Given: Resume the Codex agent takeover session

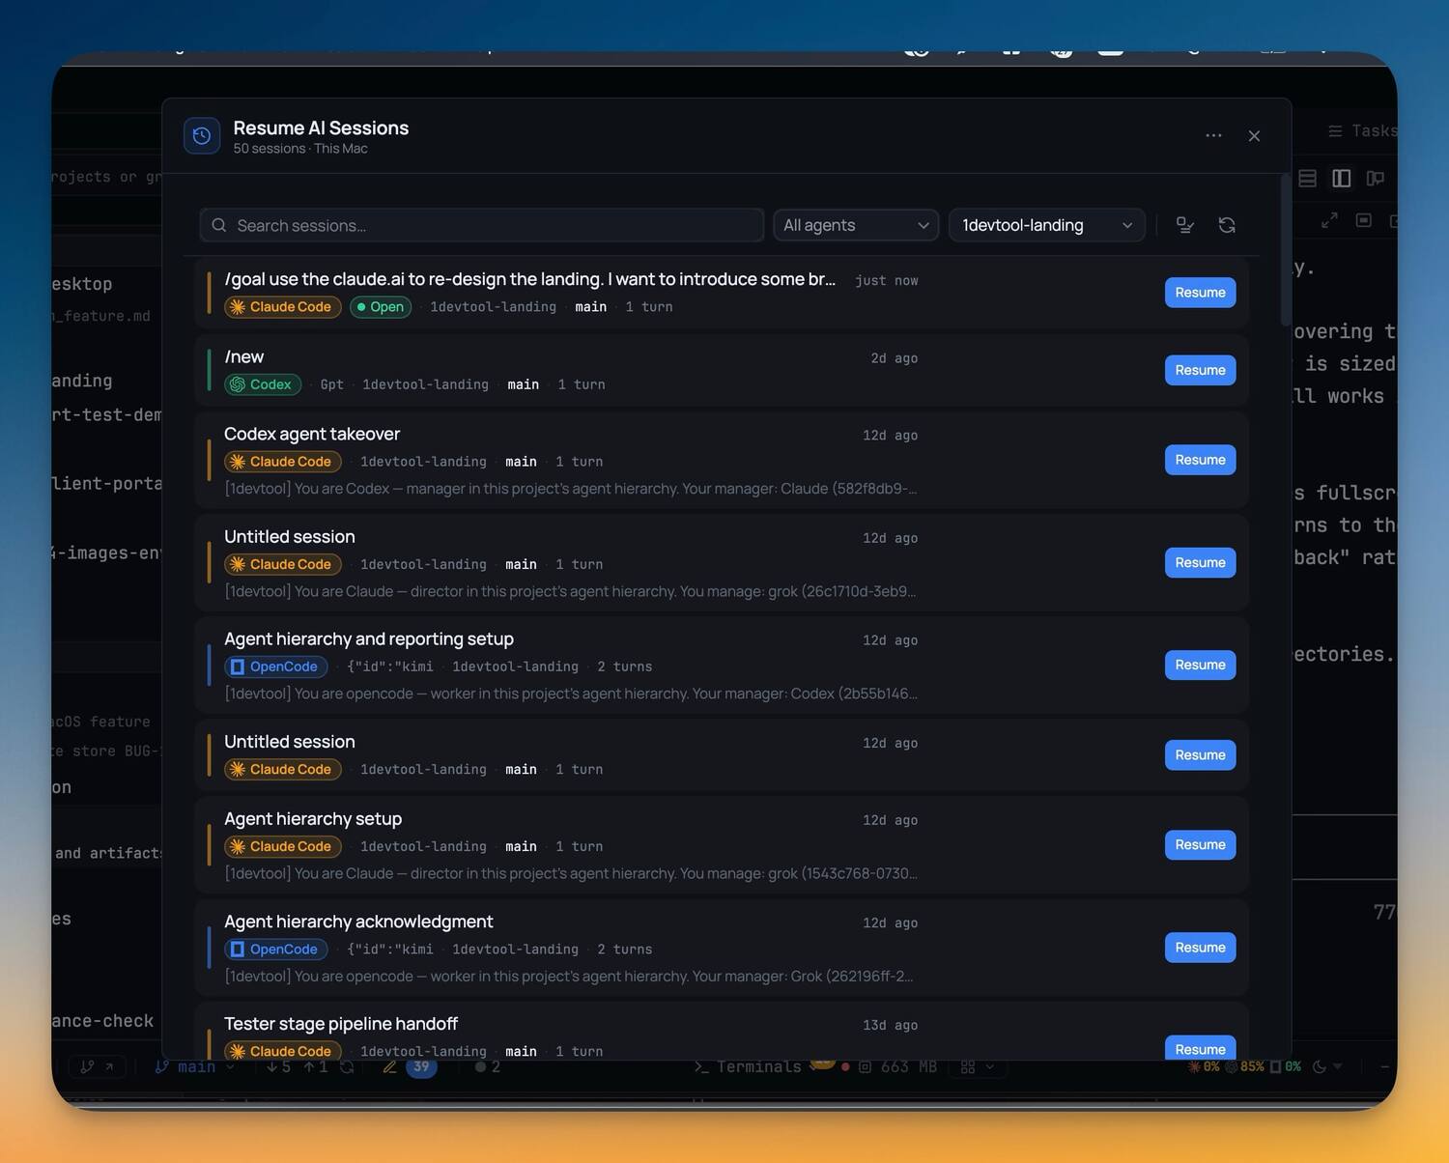Looking at the screenshot, I should click(1200, 460).
